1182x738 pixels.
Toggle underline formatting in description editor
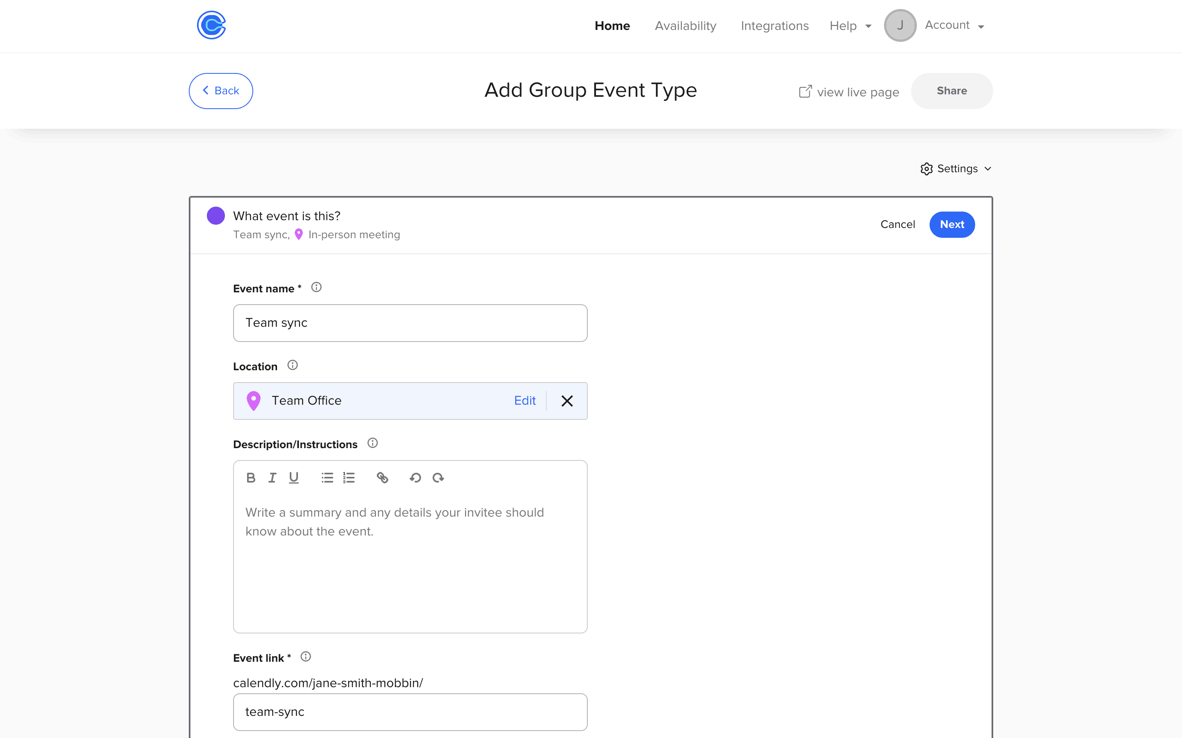click(293, 478)
